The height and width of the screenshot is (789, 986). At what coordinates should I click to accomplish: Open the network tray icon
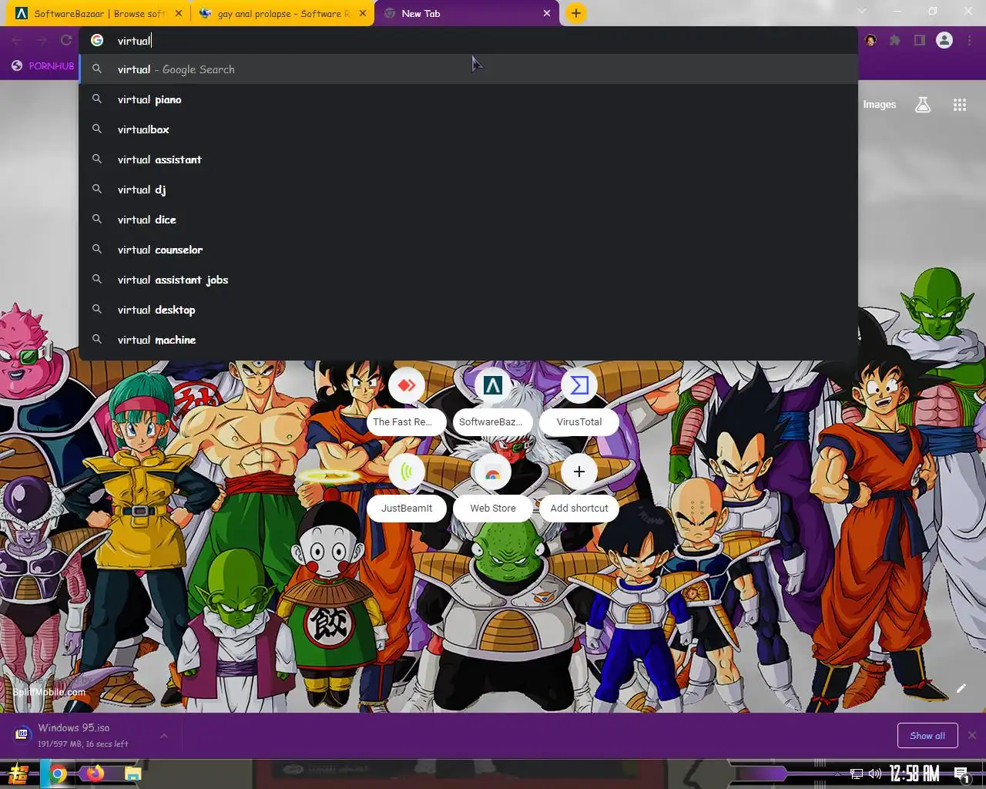pyautogui.click(x=857, y=774)
